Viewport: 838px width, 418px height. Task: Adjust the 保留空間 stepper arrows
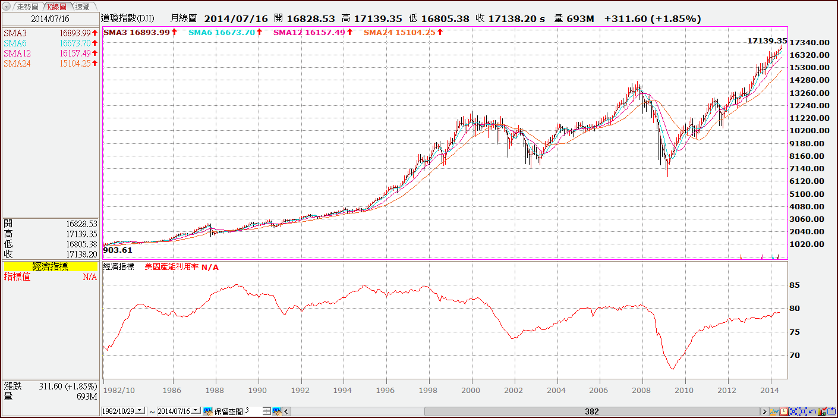tap(267, 411)
